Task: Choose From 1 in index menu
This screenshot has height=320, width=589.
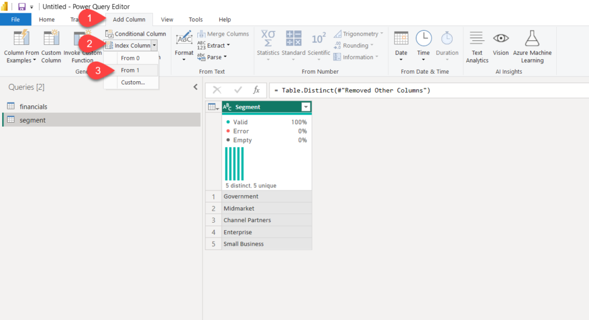Action: click(x=131, y=70)
